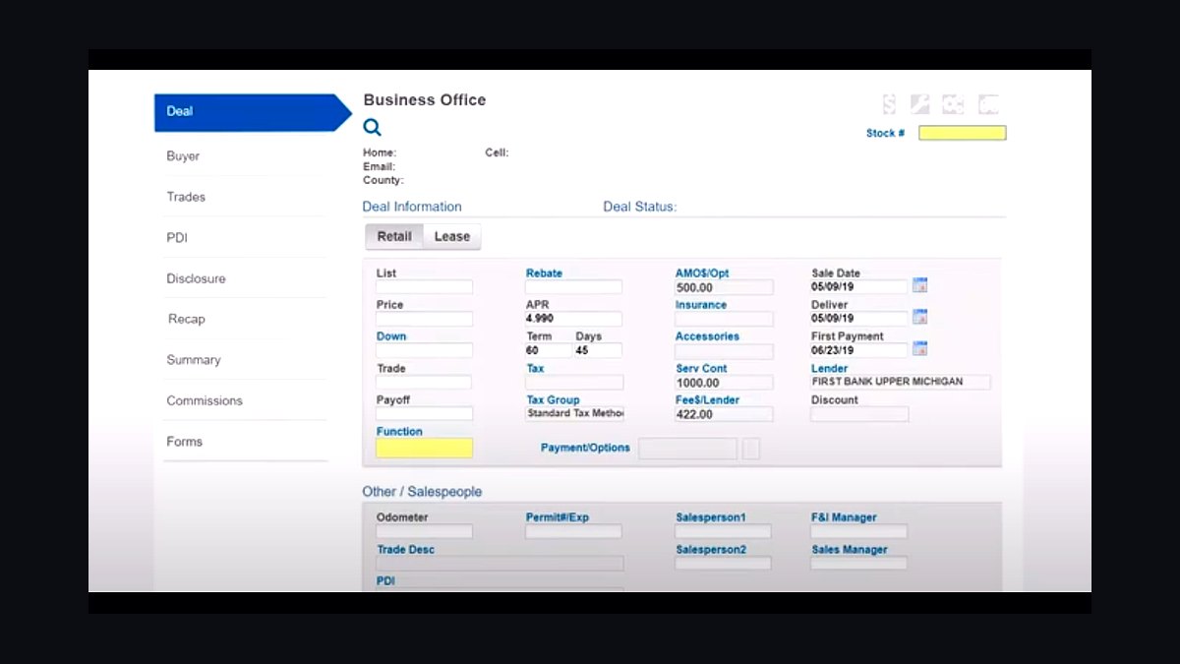This screenshot has height=664, width=1180.
Task: Click the Discount input field
Action: pos(859,414)
